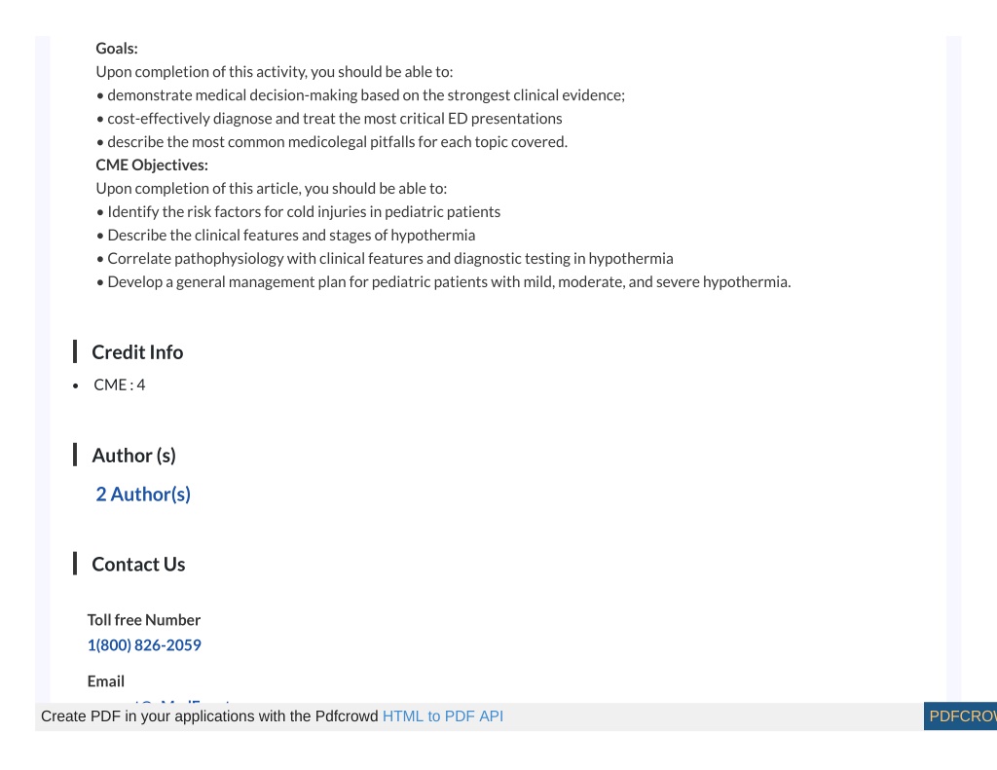The width and height of the screenshot is (997, 770).
Task: Select the Credit Info heading
Action: 137,352
